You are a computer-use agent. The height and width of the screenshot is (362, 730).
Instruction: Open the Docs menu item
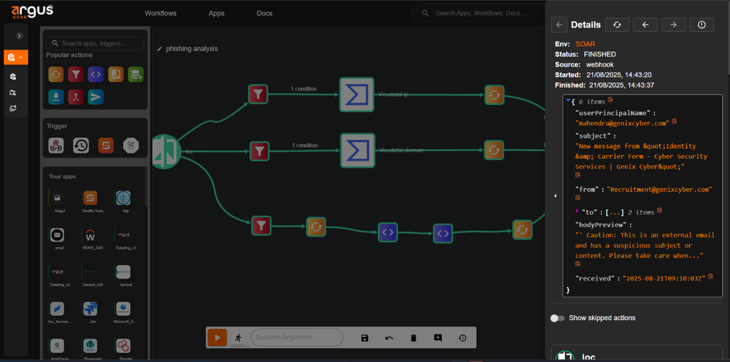point(264,13)
